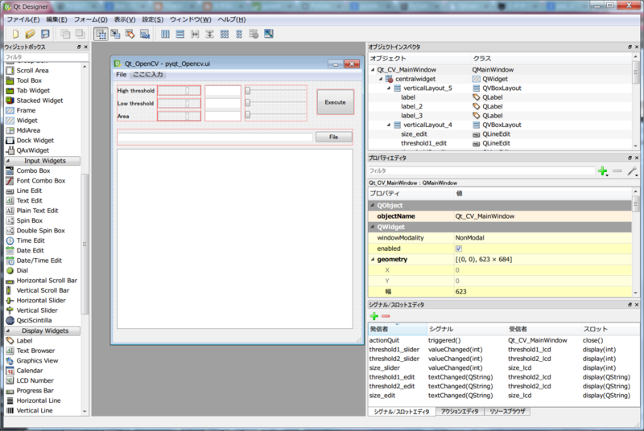Open the ヘルプ(H) menu

pos(232,19)
